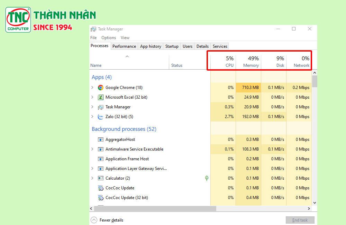Click the sort arrow above Name column
Image resolution: width=346 pixels, height=225 pixels.
[x=127, y=56]
